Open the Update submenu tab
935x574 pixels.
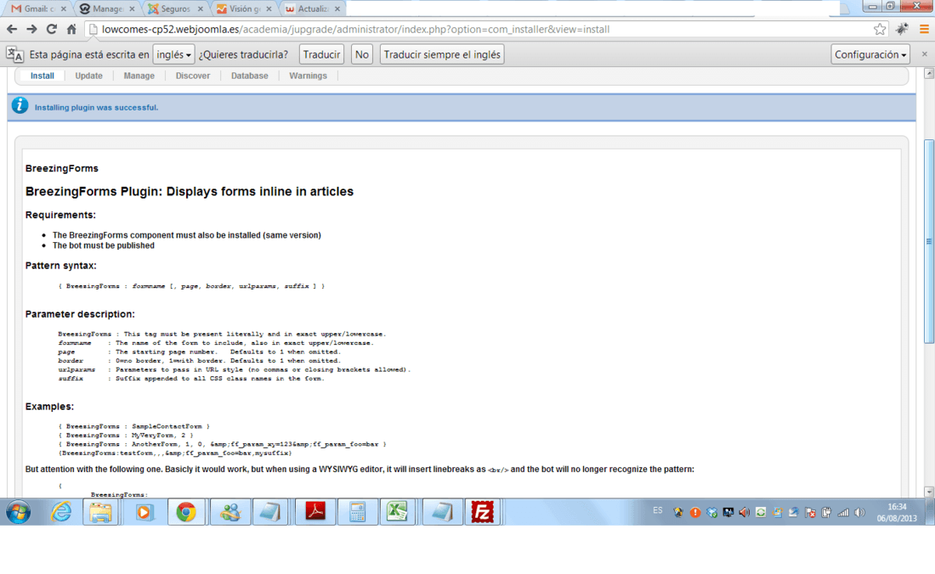(89, 76)
